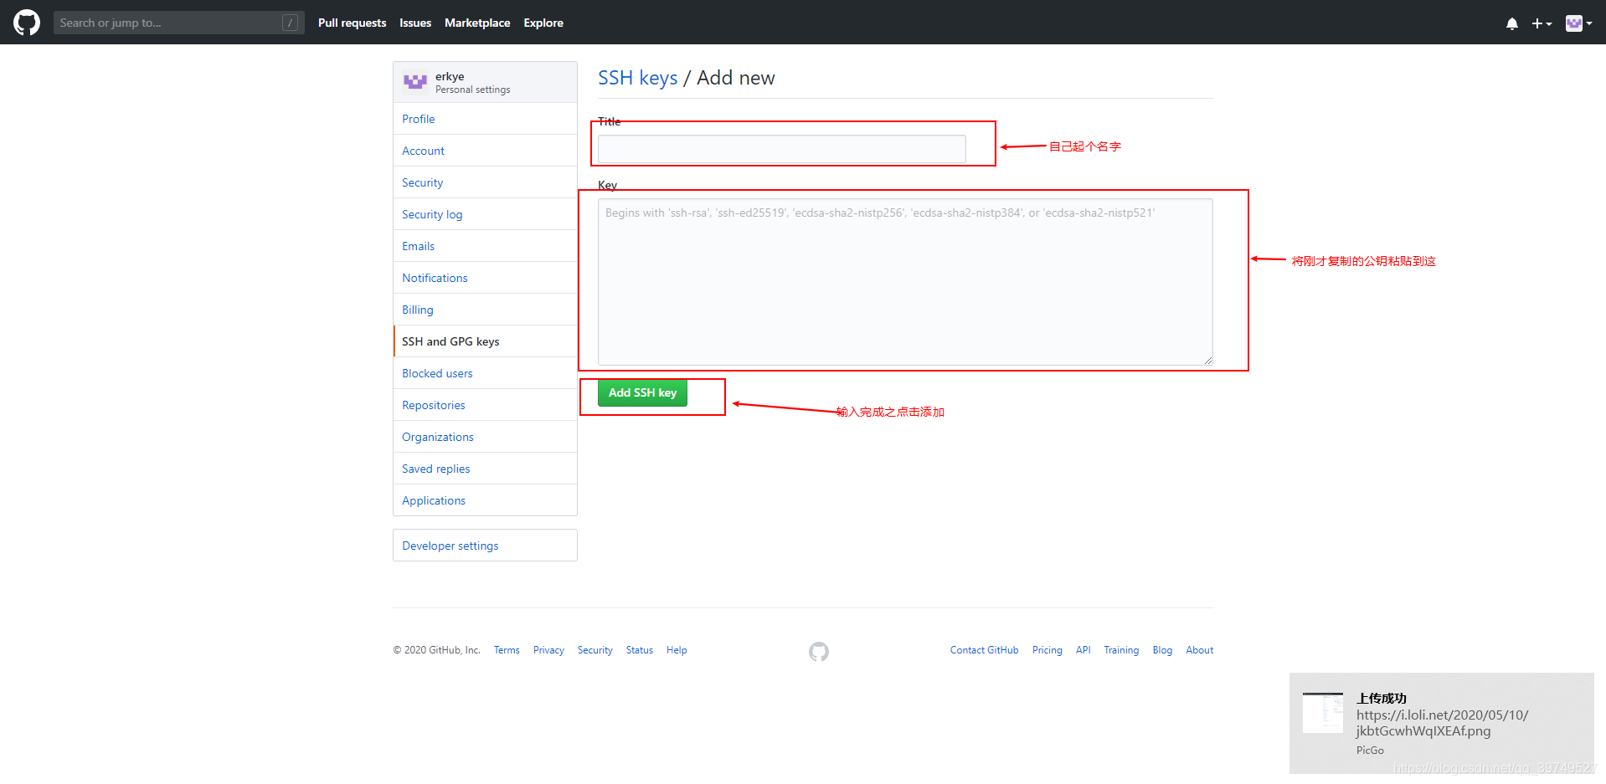The width and height of the screenshot is (1606, 784).
Task: Click the Add SSH key button
Action: (x=642, y=392)
